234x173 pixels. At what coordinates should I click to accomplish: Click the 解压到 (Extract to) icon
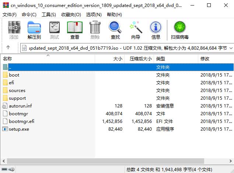pos(34,27)
